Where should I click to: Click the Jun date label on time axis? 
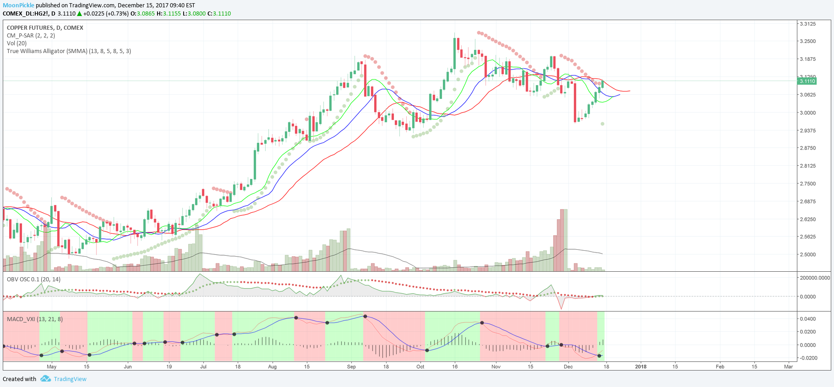128,366
